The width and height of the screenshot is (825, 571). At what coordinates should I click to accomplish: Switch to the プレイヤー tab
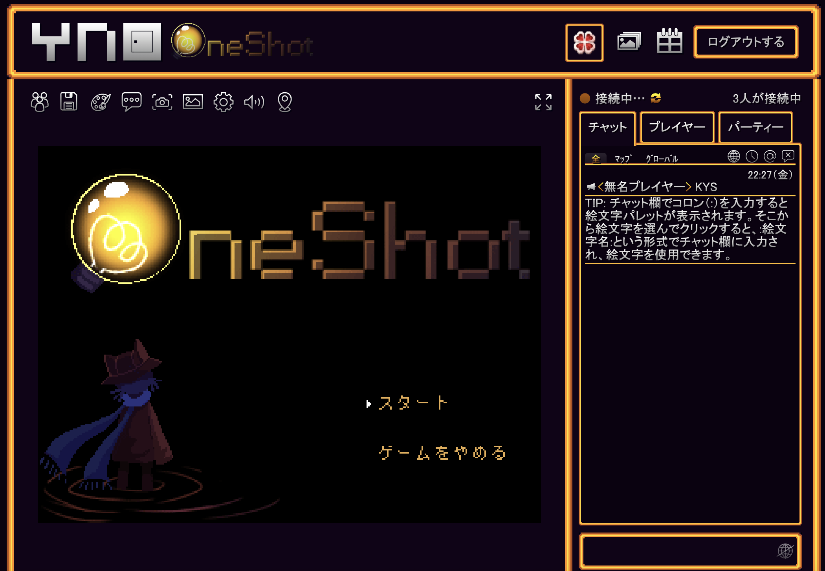(676, 127)
